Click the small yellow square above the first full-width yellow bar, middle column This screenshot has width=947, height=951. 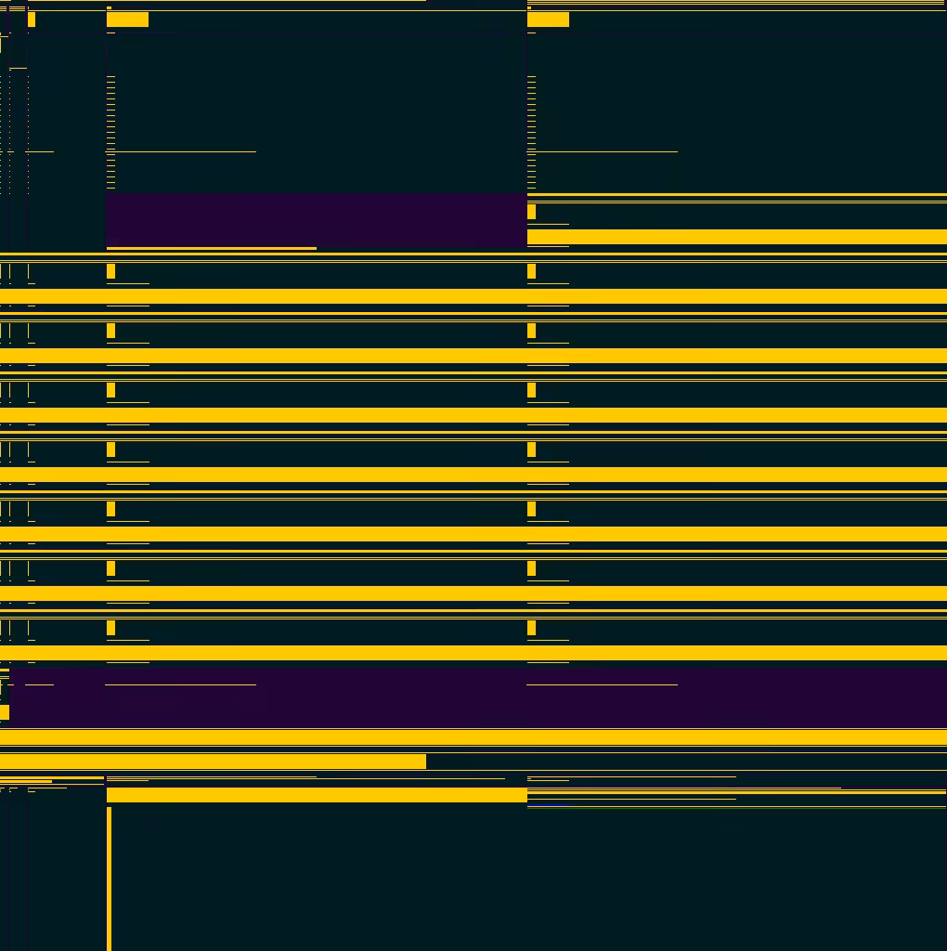pos(111,271)
